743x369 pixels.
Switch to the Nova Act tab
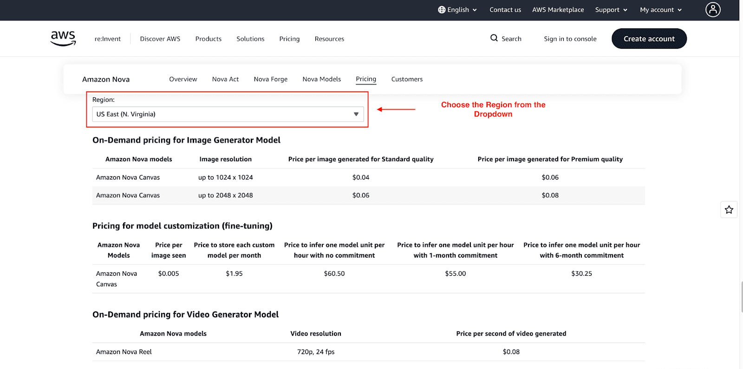(x=225, y=79)
